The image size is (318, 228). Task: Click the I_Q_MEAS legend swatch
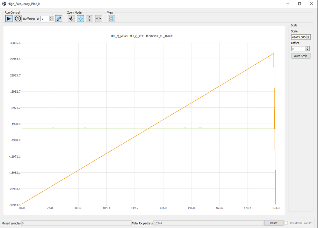pos(112,36)
